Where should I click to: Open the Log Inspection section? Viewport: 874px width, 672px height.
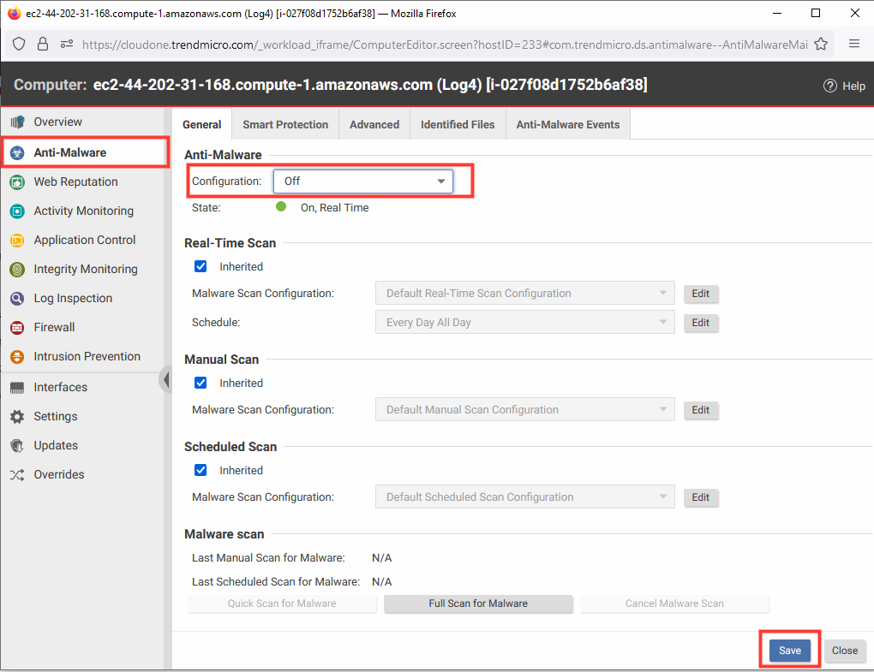coord(73,299)
